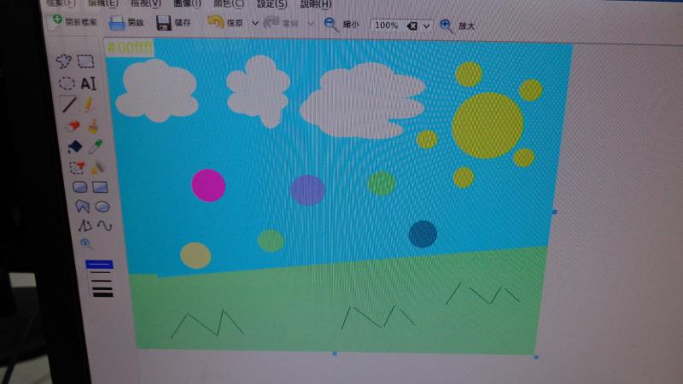Select the free-form selection tool
The width and height of the screenshot is (683, 384).
(x=63, y=61)
